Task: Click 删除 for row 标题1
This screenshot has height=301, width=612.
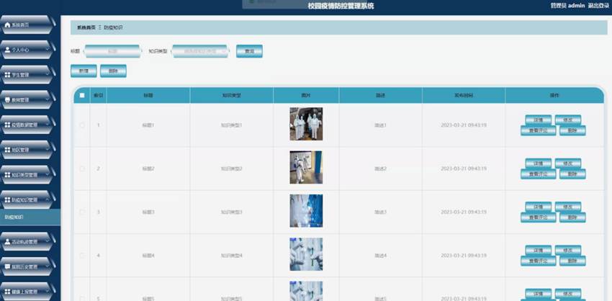Action: coord(572,131)
